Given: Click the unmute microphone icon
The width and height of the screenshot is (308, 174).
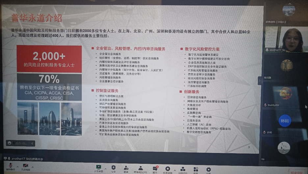Looking at the screenshot, I should point(11,165).
